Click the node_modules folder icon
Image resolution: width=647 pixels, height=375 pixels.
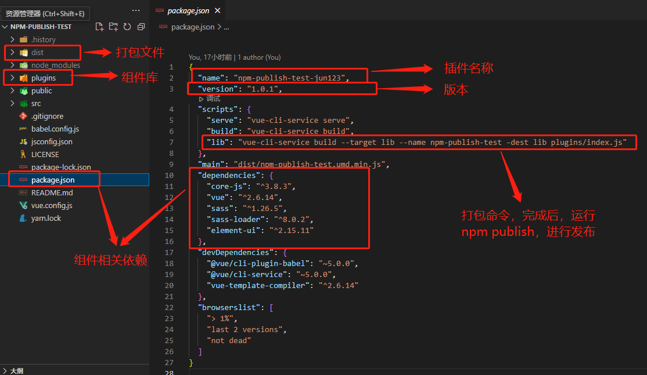[x=23, y=65]
